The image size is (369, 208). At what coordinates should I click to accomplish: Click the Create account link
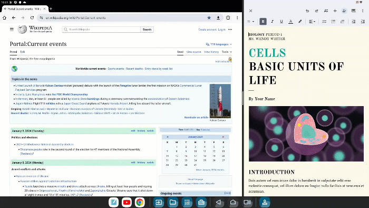pyautogui.click(x=207, y=30)
